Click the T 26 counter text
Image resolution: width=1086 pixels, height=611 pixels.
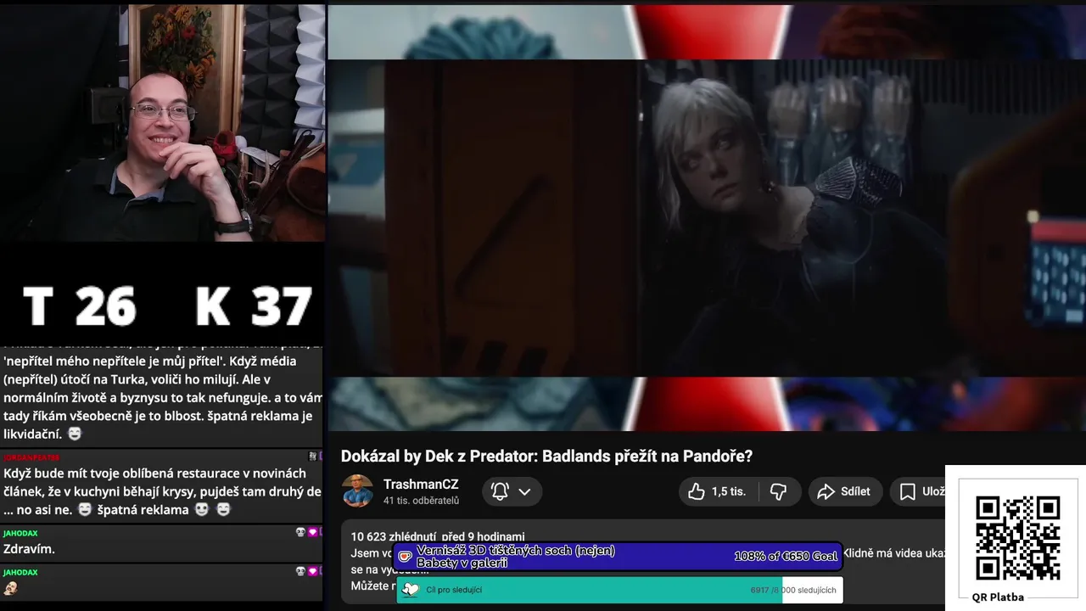pos(79,305)
